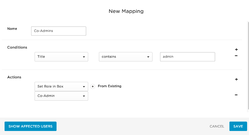
Task: Click the New Mapping heading
Action: tap(126, 11)
